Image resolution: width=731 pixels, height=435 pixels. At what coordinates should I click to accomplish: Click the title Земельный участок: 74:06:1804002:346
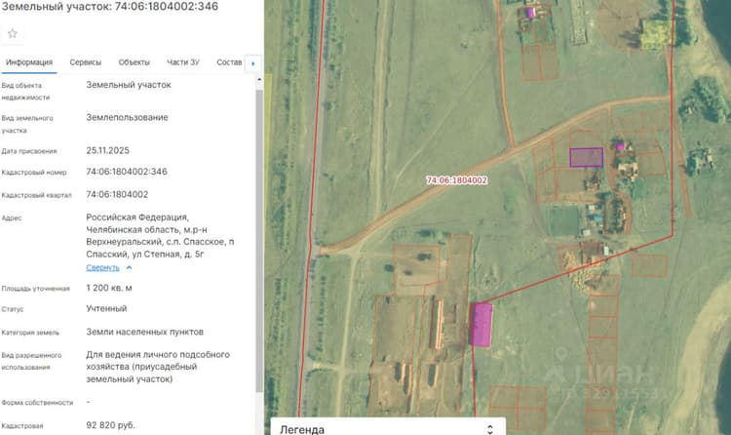coord(109,7)
